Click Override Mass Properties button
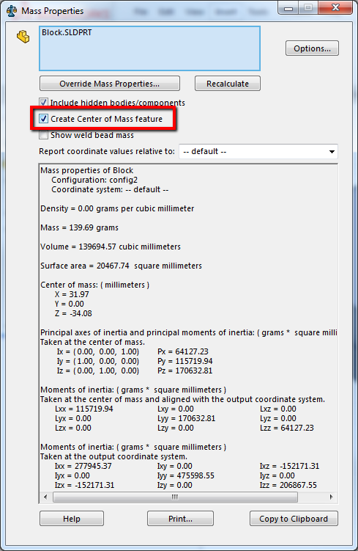Image resolution: width=358 pixels, height=551 pixels. pyautogui.click(x=110, y=84)
